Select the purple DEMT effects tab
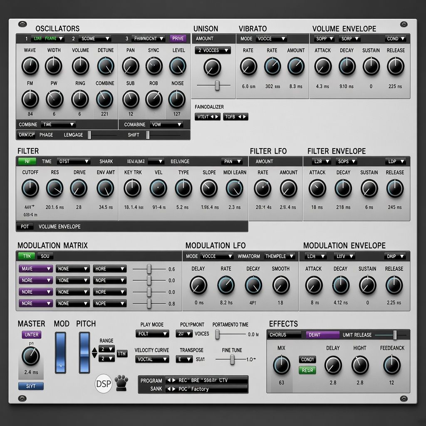Screen dimensions: 426x426 coord(322,335)
